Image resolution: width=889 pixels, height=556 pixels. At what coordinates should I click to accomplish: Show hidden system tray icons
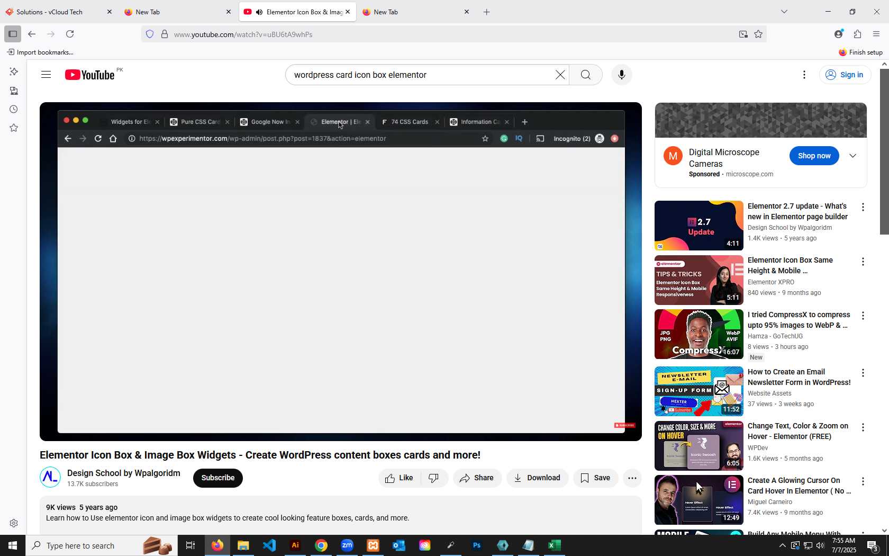[x=783, y=545]
